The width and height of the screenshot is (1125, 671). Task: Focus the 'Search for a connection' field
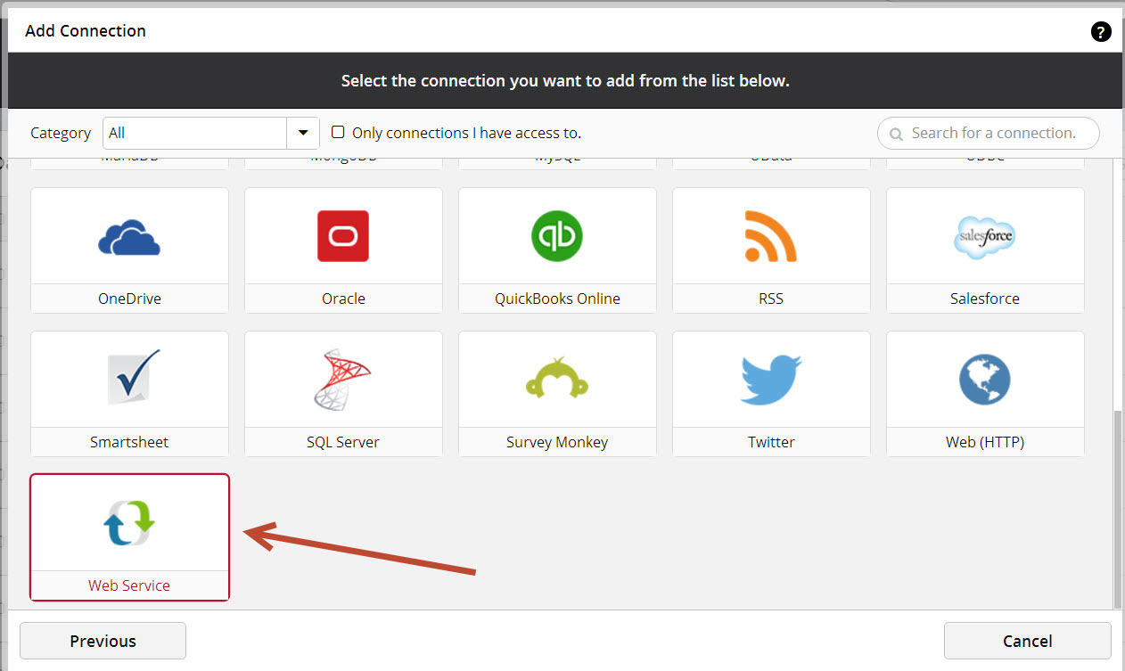989,133
